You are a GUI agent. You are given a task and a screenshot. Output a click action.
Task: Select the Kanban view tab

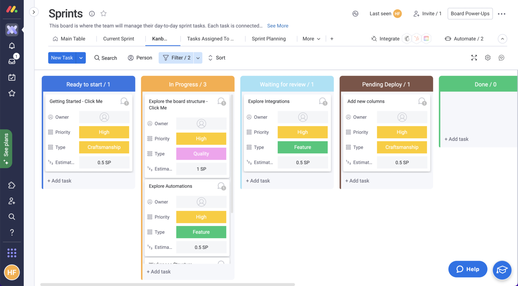point(160,39)
